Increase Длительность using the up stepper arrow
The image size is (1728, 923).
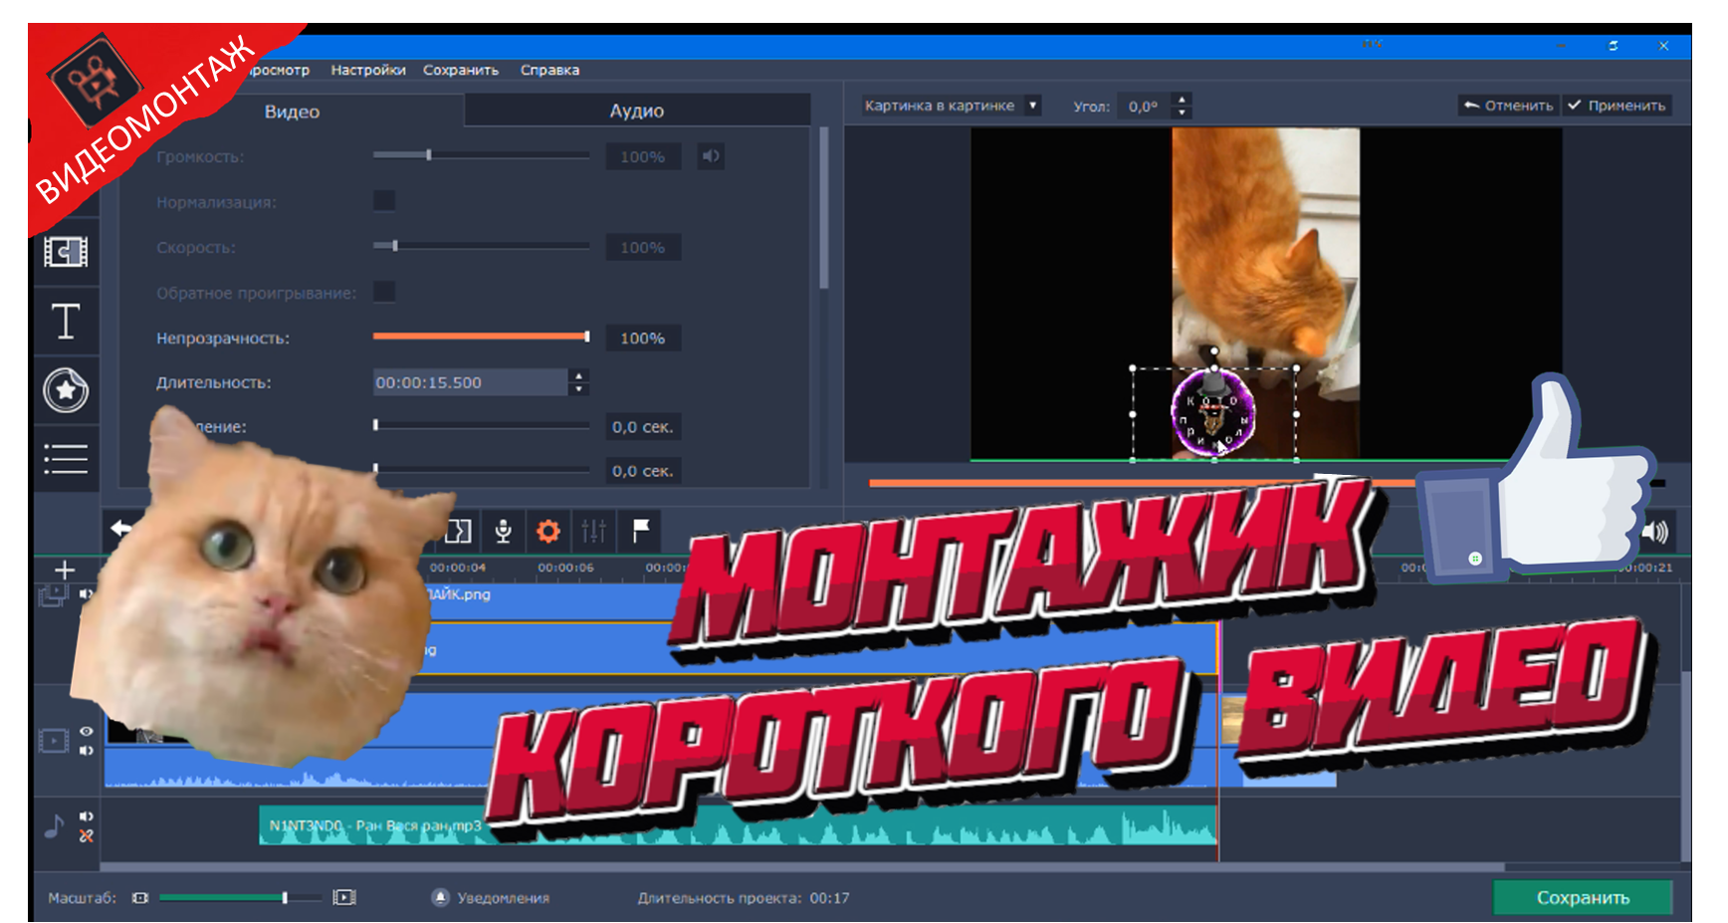pos(577,375)
